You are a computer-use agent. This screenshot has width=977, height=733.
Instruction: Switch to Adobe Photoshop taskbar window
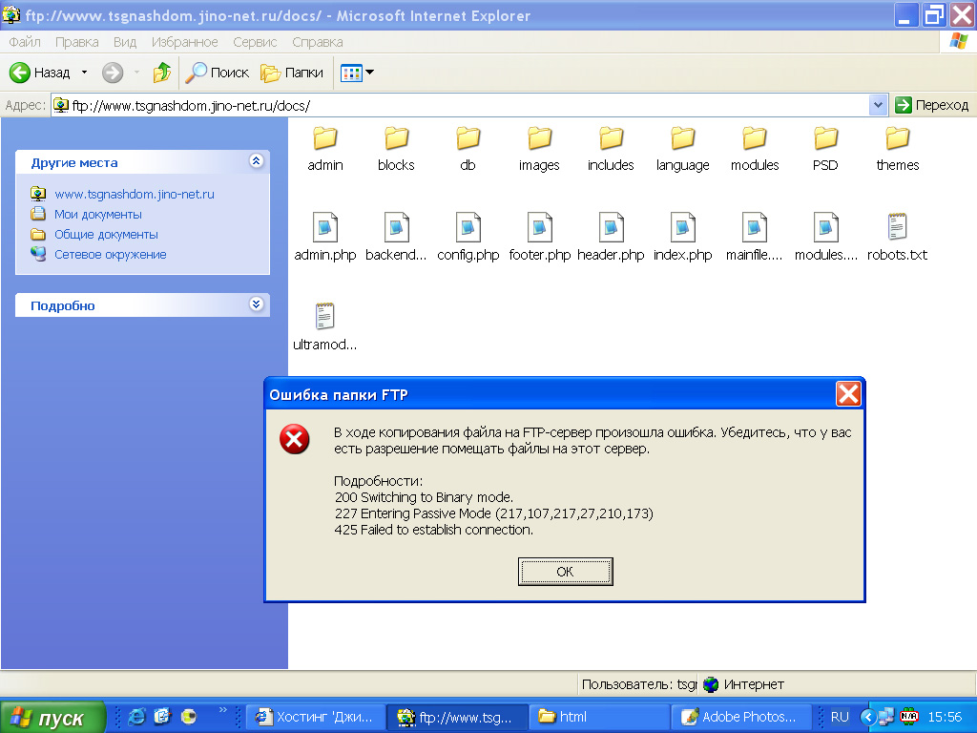(x=741, y=718)
